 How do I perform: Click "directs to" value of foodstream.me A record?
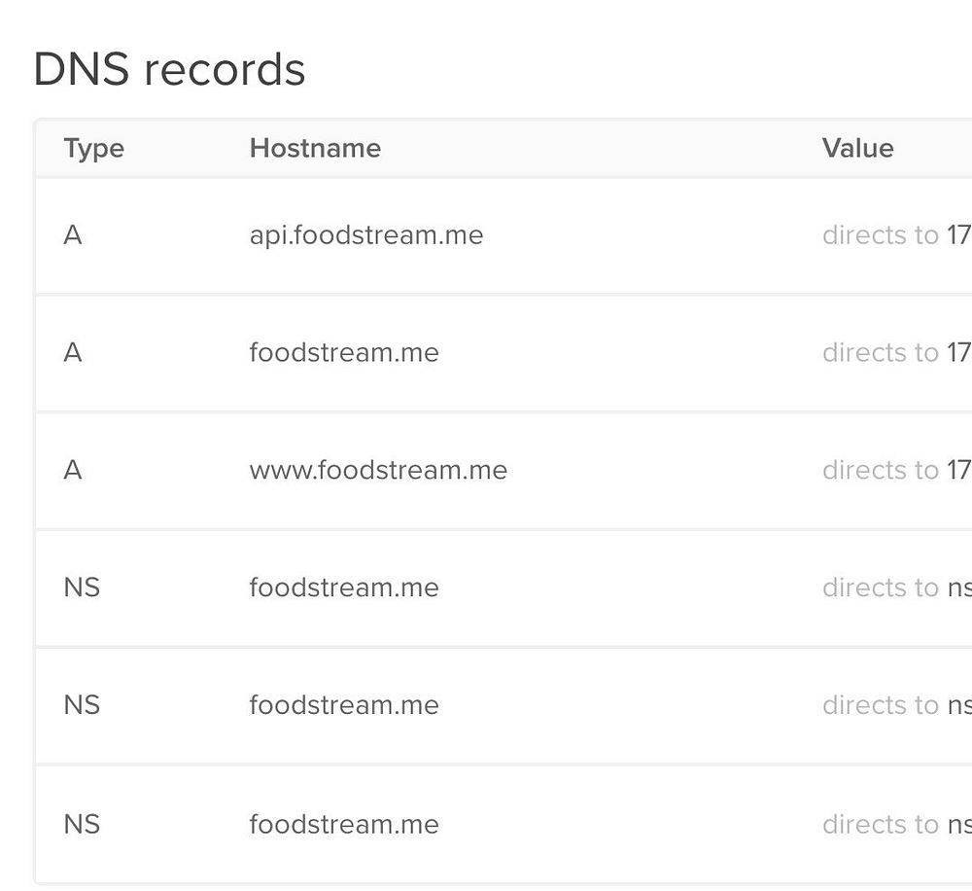(x=894, y=352)
